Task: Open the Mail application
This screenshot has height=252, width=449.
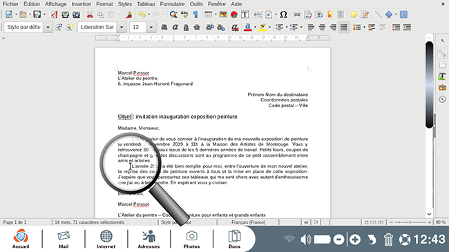Action: click(x=64, y=240)
